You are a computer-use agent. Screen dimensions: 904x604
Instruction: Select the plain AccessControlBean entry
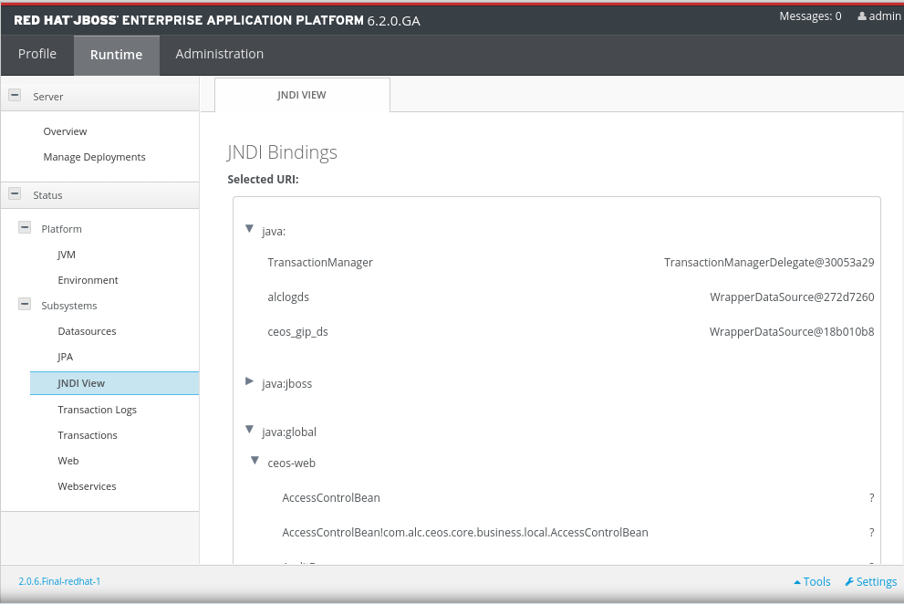[x=331, y=498]
